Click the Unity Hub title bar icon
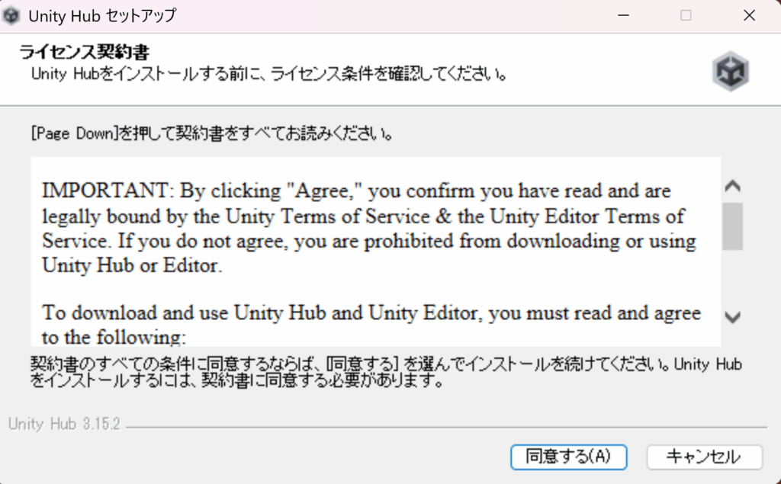This screenshot has height=484, width=781. coord(12,15)
